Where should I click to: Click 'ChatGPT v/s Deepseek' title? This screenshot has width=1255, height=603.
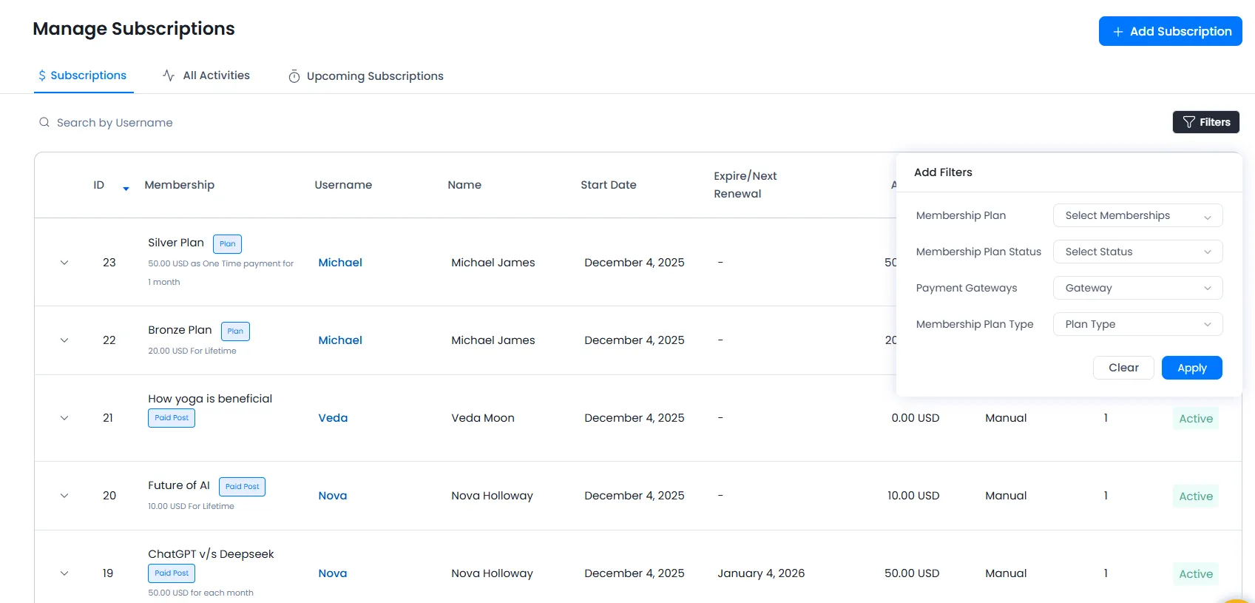click(211, 554)
